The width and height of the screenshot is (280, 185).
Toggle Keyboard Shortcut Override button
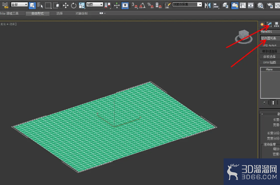click(x=125, y=5)
